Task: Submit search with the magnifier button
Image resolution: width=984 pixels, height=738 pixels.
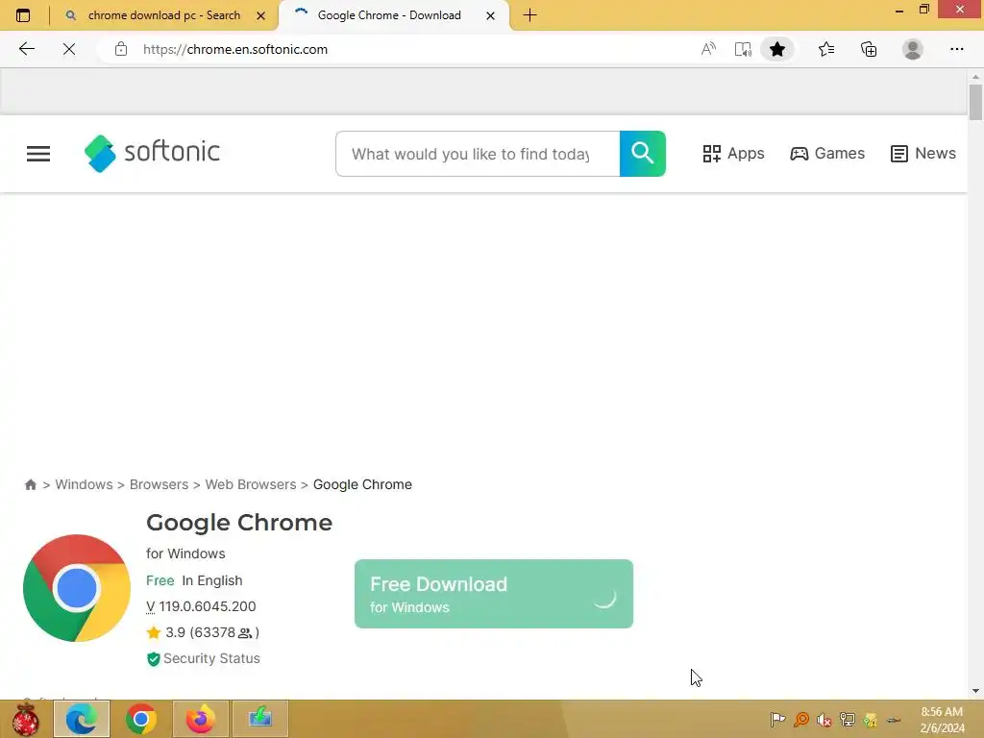Action: point(643,154)
